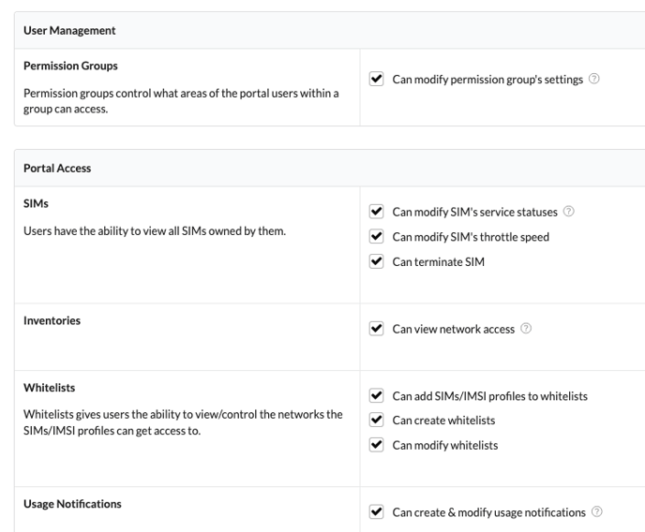Viewport: 645px width, 532px height.
Task: Disable Can modify SIM's throttle speed
Action: tap(377, 237)
